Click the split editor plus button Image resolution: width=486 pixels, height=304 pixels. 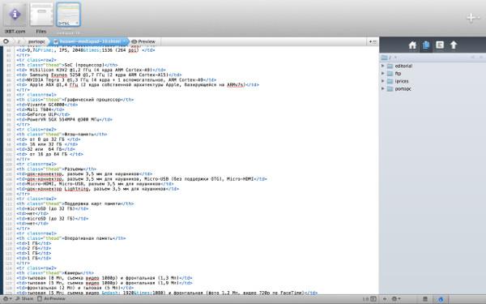373,41
